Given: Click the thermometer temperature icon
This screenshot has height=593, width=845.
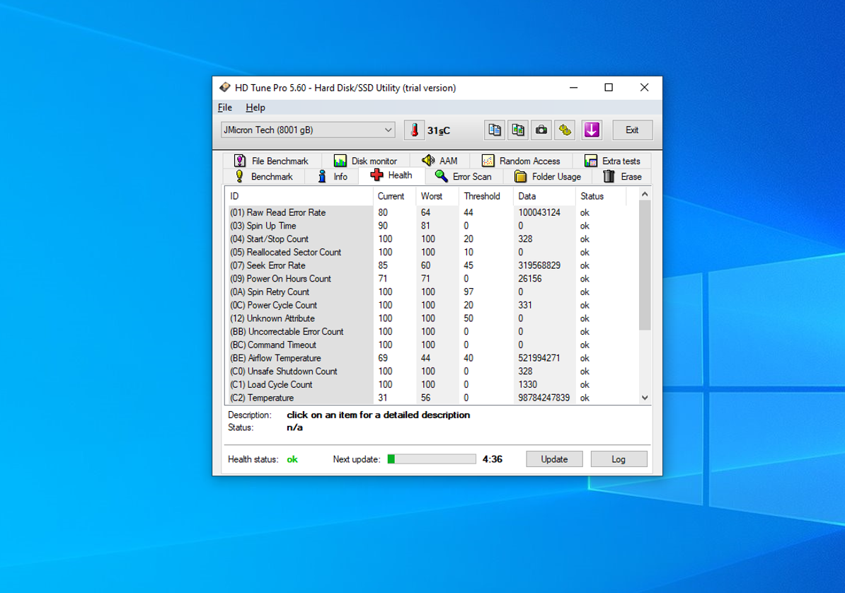Looking at the screenshot, I should pyautogui.click(x=415, y=130).
